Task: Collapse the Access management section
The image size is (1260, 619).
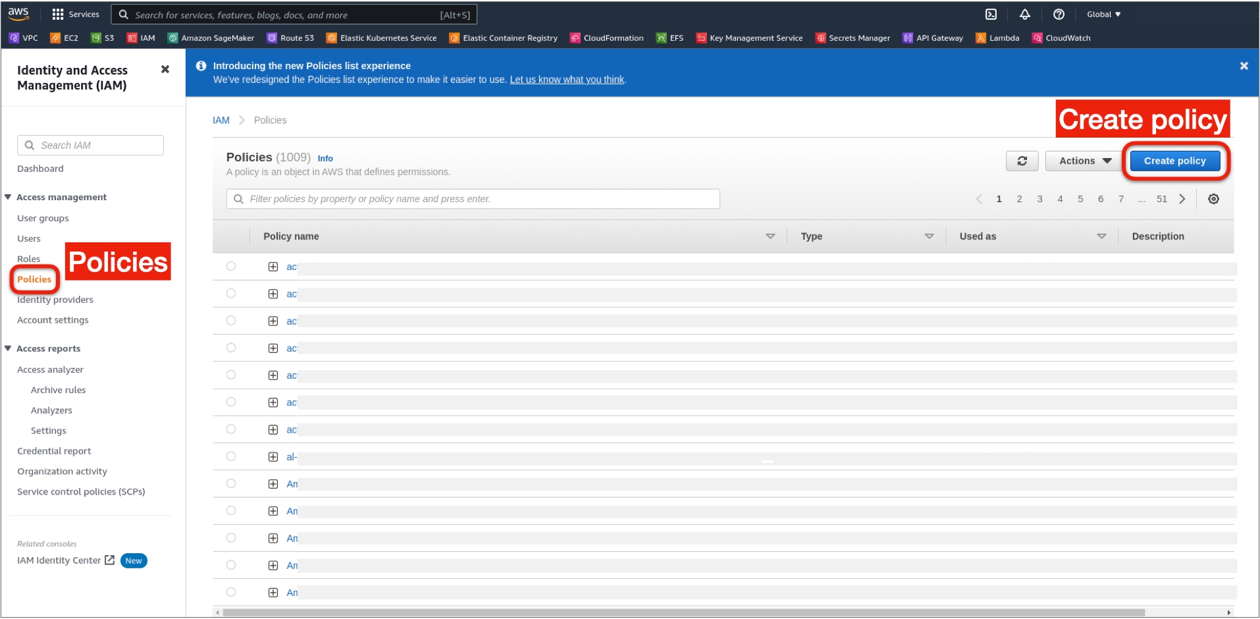Action: pos(9,197)
